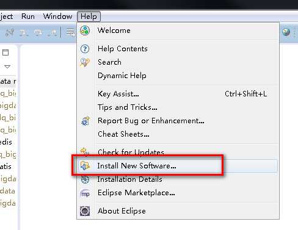This screenshot has height=230, width=298.
Task: Click the Check for Updates icon
Action: pos(85,151)
